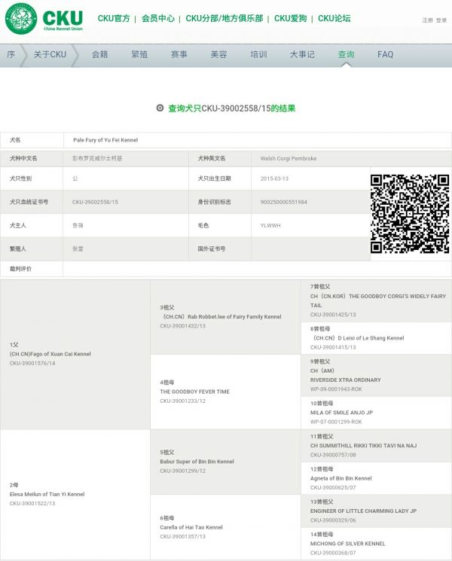The width and height of the screenshot is (452, 561).
Task: Click the 登录 login link
Action: tap(441, 20)
